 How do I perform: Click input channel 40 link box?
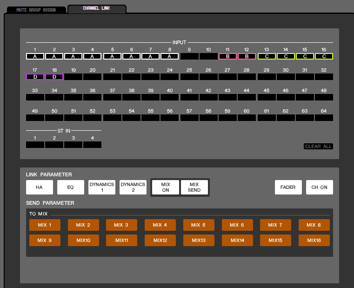(x=169, y=97)
